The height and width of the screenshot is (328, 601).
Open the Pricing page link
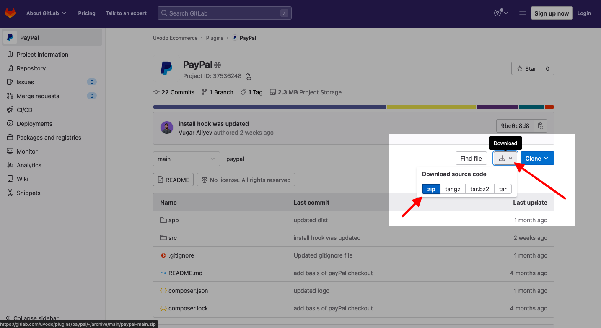87,13
